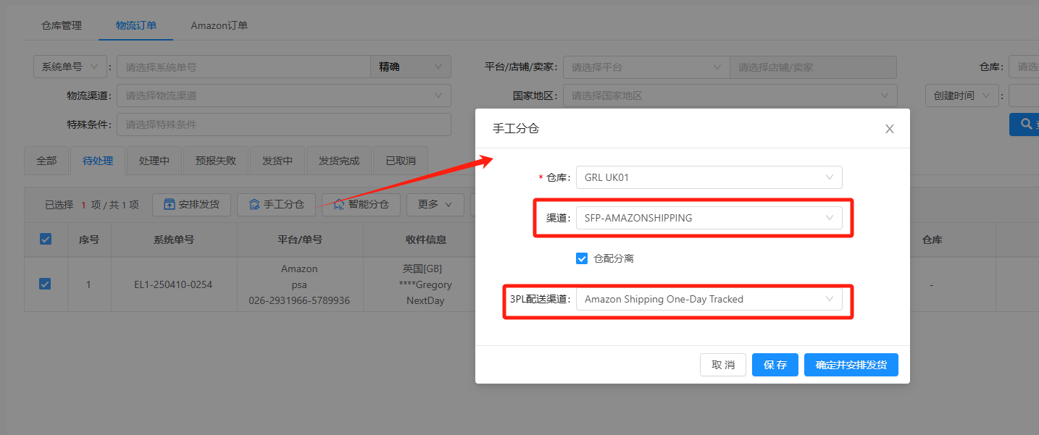
Task: Open the 系统单号 field type dropdown
Action: tap(70, 67)
